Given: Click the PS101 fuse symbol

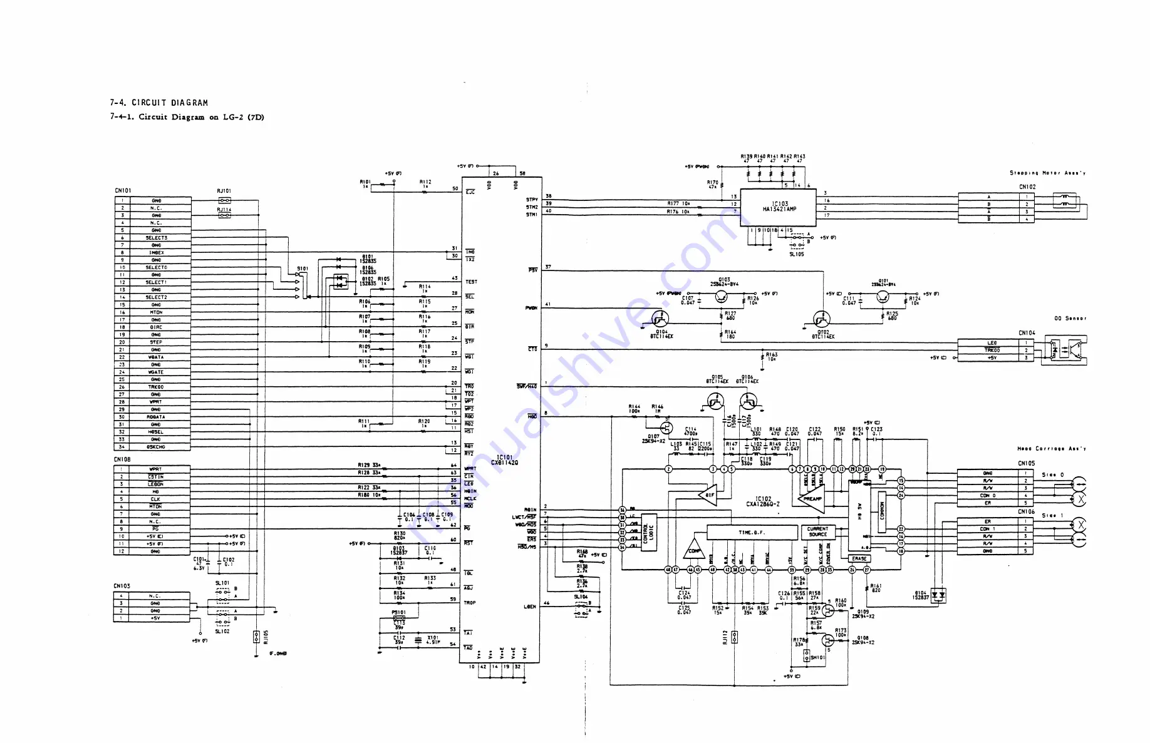Looking at the screenshot, I should click(x=399, y=618).
